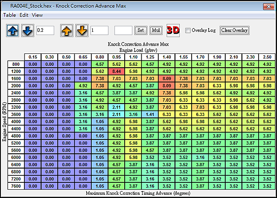Select the 3.52 cell at 7600 RPM, load 2.50

(267, 186)
